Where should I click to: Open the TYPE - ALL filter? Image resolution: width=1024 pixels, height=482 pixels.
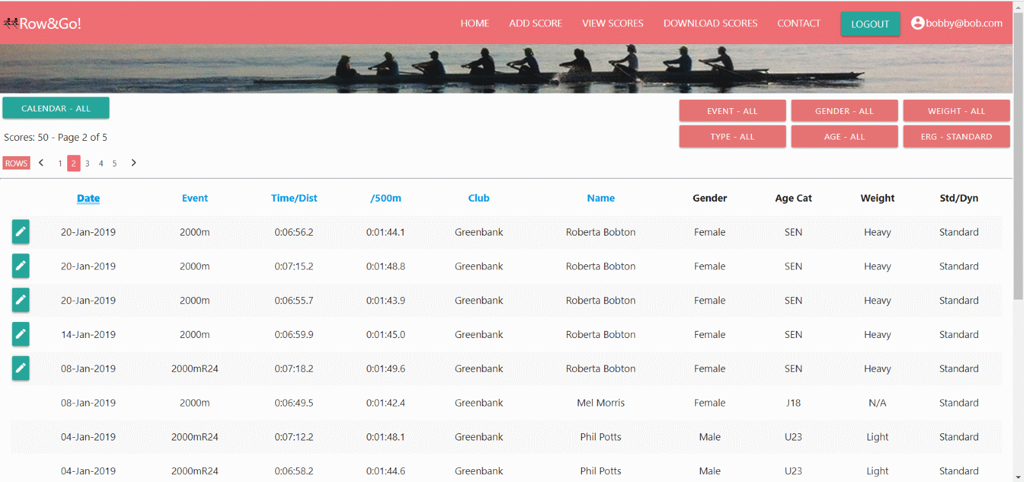732,136
